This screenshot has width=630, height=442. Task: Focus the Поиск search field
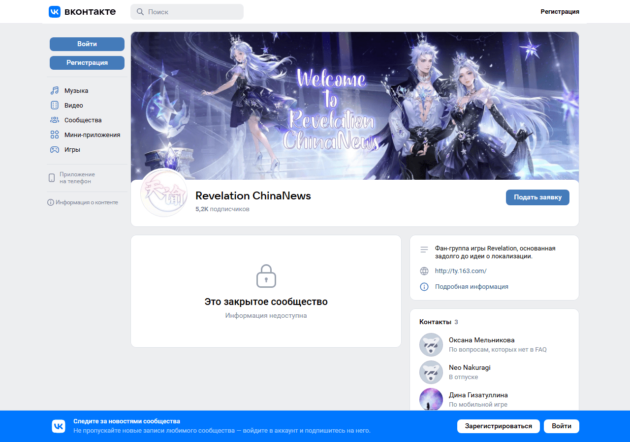[187, 12]
